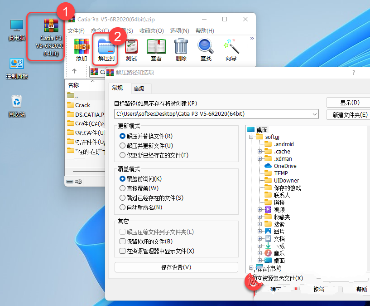Screen dimensions: 370x306
Task: Click the Cancel (取消) button in dialog
Action: pyautogui.click(x=319, y=289)
